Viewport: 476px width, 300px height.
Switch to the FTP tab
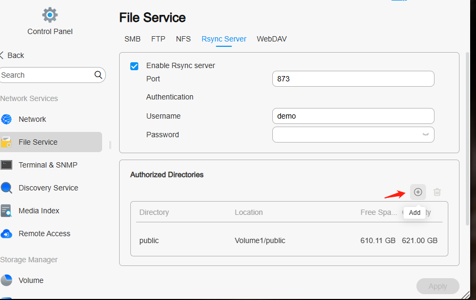pyautogui.click(x=158, y=39)
